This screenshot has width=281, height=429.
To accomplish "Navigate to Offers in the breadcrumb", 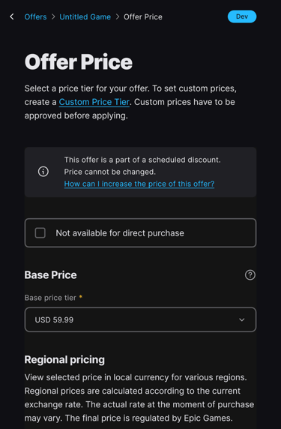I will pos(35,16).
